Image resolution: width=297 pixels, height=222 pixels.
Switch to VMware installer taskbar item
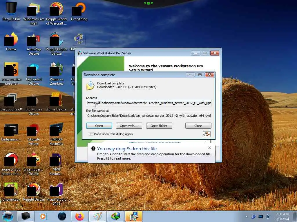pyautogui.click(x=134, y=216)
